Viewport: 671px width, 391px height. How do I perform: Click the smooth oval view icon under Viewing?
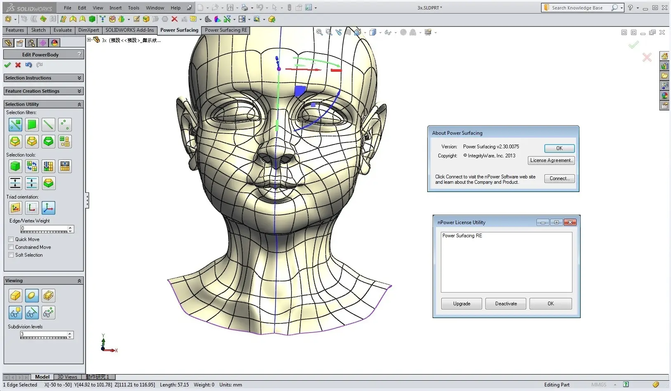coord(32,295)
